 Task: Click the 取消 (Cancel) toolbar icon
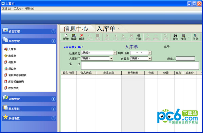coord(89,37)
